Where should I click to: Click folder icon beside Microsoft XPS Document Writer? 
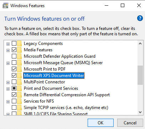[19, 76]
